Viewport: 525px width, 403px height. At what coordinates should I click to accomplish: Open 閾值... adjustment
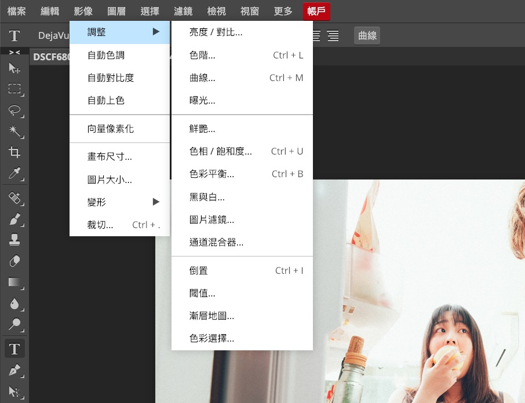[242, 293]
